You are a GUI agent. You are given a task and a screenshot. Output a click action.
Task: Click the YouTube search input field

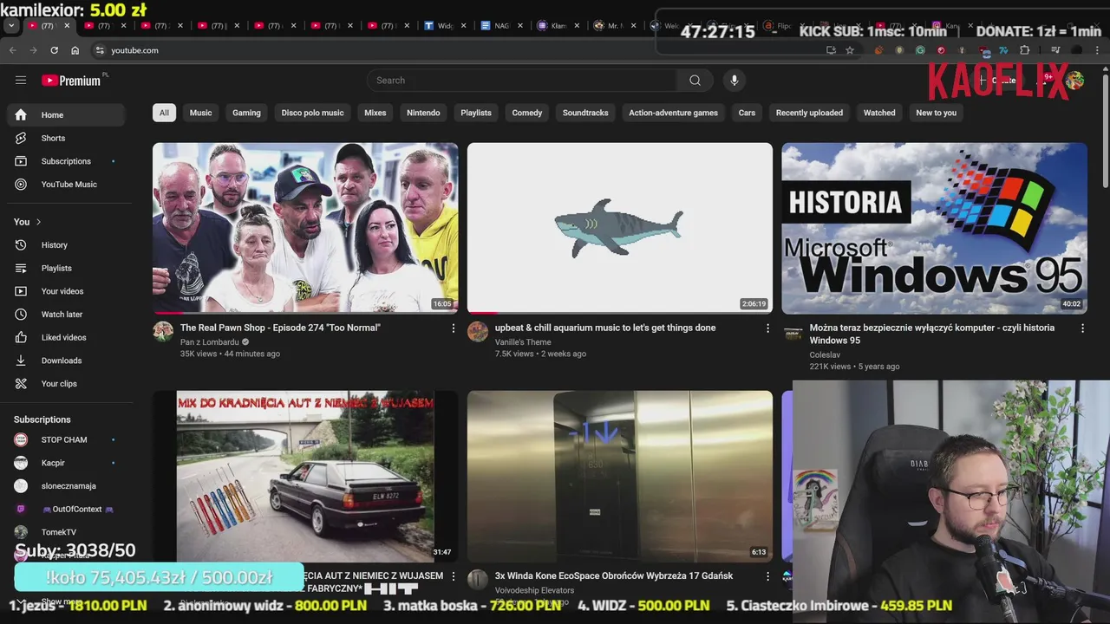click(x=522, y=81)
